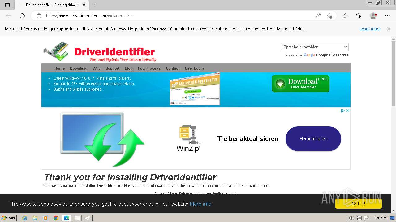The width and height of the screenshot is (396, 222).
Task: View site information lock icon
Action: pos(39,16)
